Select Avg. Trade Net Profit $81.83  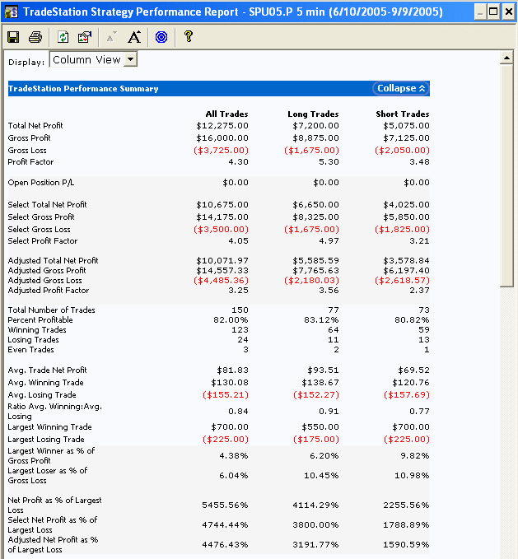coord(232,370)
